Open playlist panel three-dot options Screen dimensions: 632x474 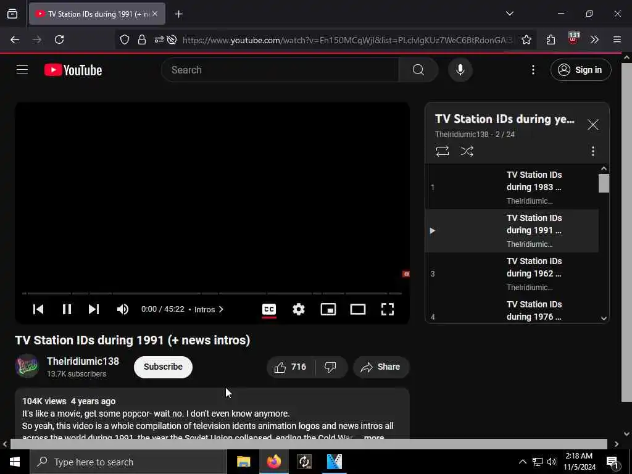click(592, 151)
